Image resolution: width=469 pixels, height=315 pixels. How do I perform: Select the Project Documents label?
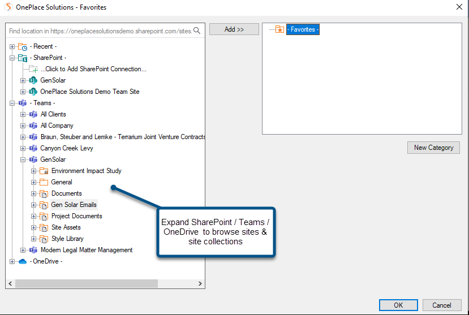pos(77,216)
